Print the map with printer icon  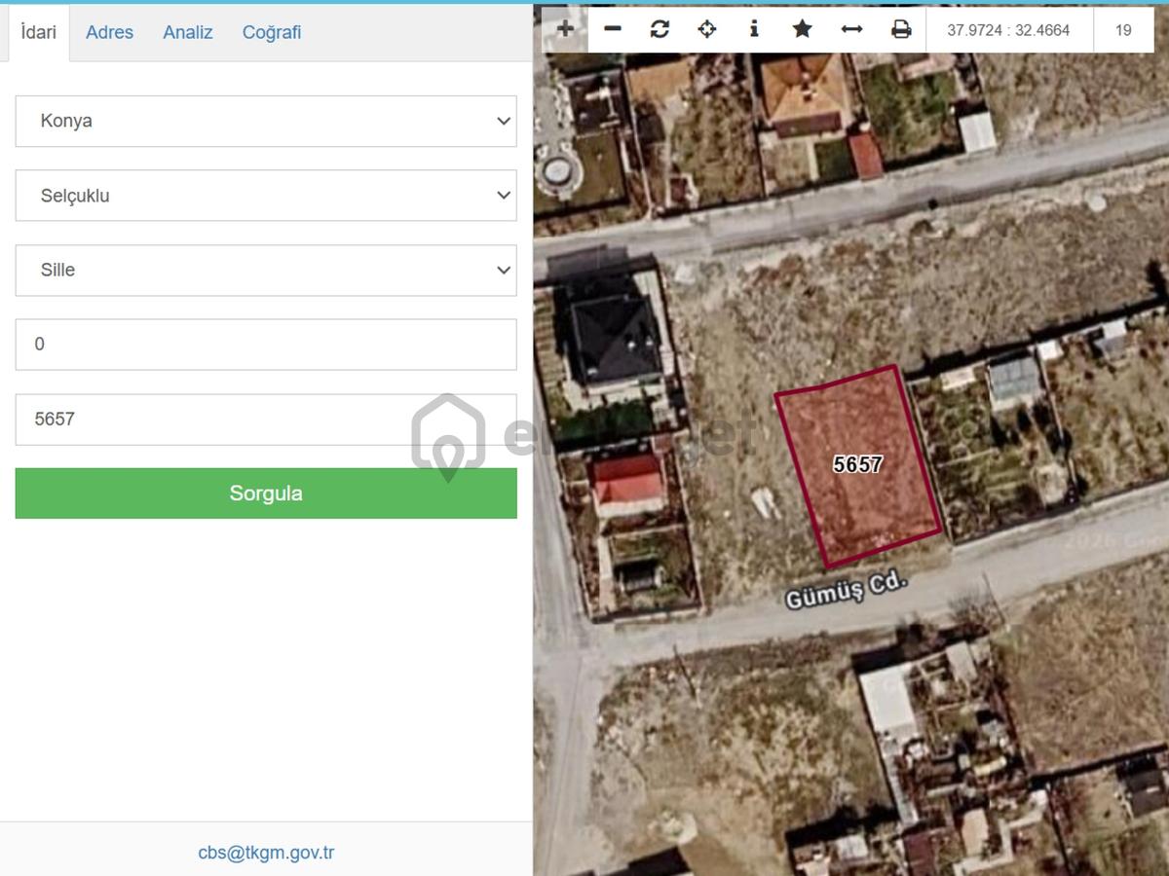click(901, 29)
